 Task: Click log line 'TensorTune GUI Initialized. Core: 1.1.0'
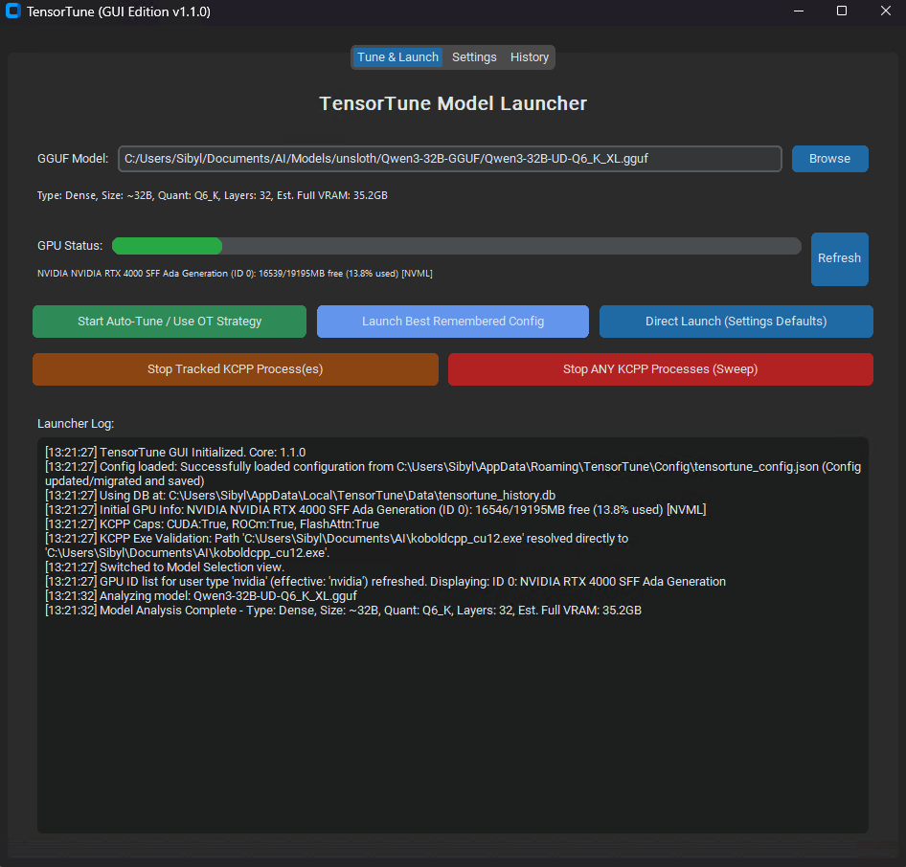click(175, 452)
